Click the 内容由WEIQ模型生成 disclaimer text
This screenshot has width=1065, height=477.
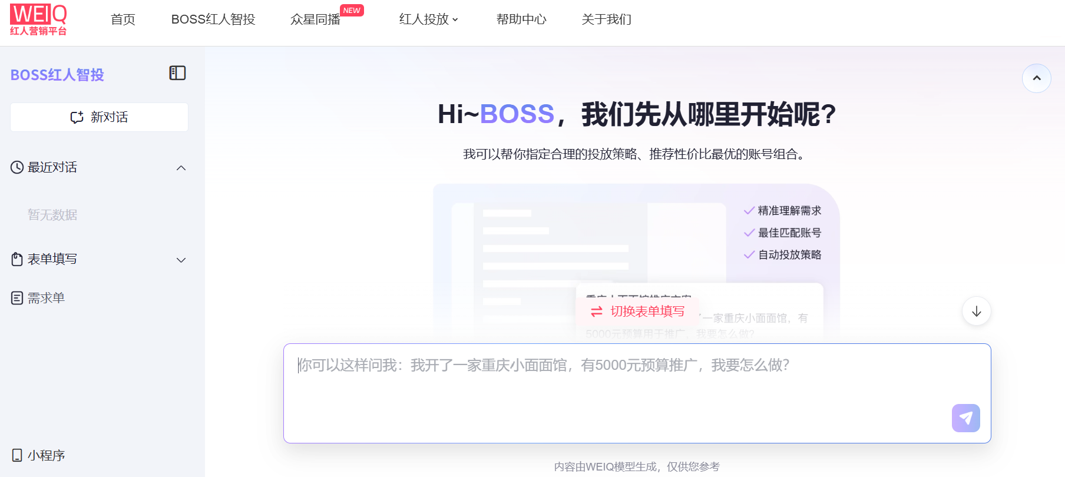pos(637,466)
